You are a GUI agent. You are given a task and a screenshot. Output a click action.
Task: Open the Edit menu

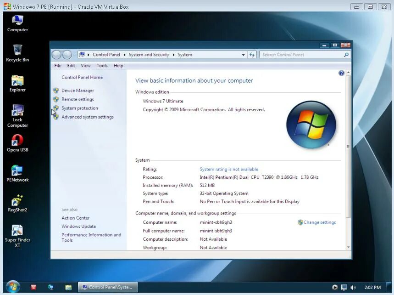pos(71,65)
